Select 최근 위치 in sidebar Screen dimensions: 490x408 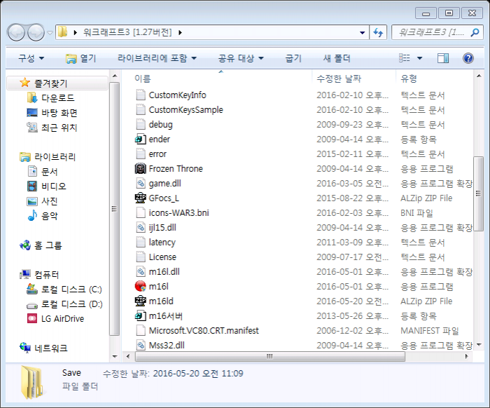pos(52,128)
